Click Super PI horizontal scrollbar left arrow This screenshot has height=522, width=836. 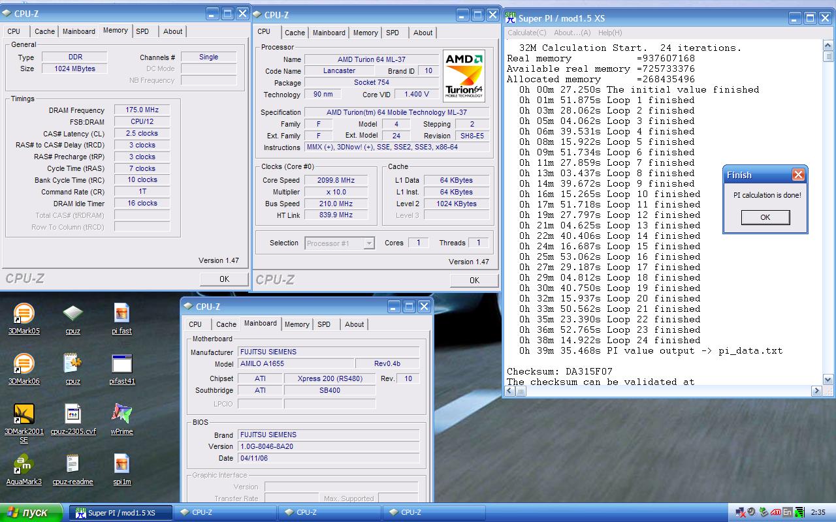[511, 391]
